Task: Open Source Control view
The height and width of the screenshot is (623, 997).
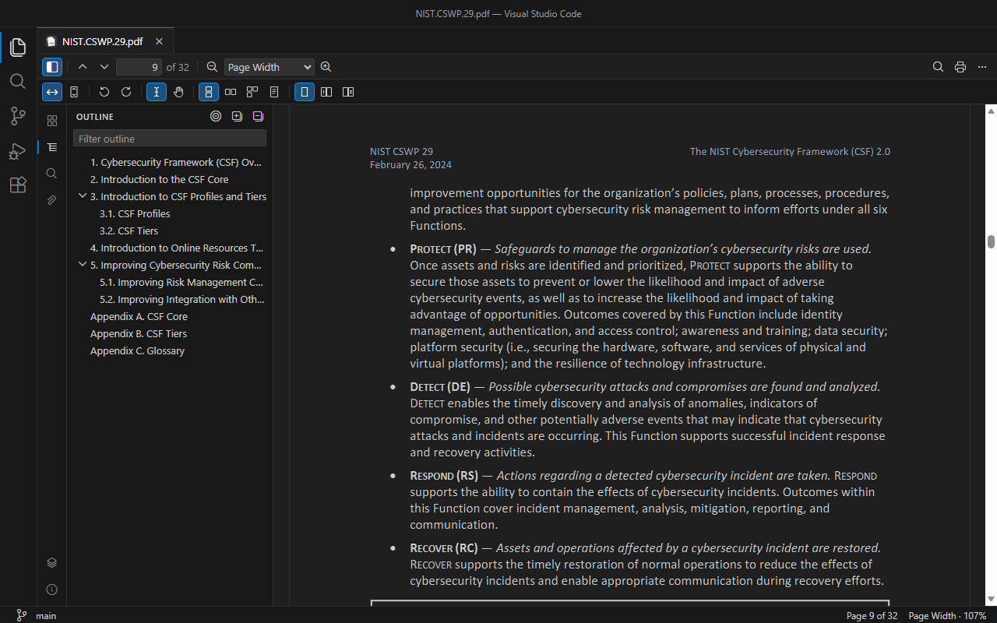Action: pos(18,116)
